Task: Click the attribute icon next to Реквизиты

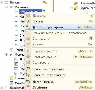Action: tap(11, 7)
